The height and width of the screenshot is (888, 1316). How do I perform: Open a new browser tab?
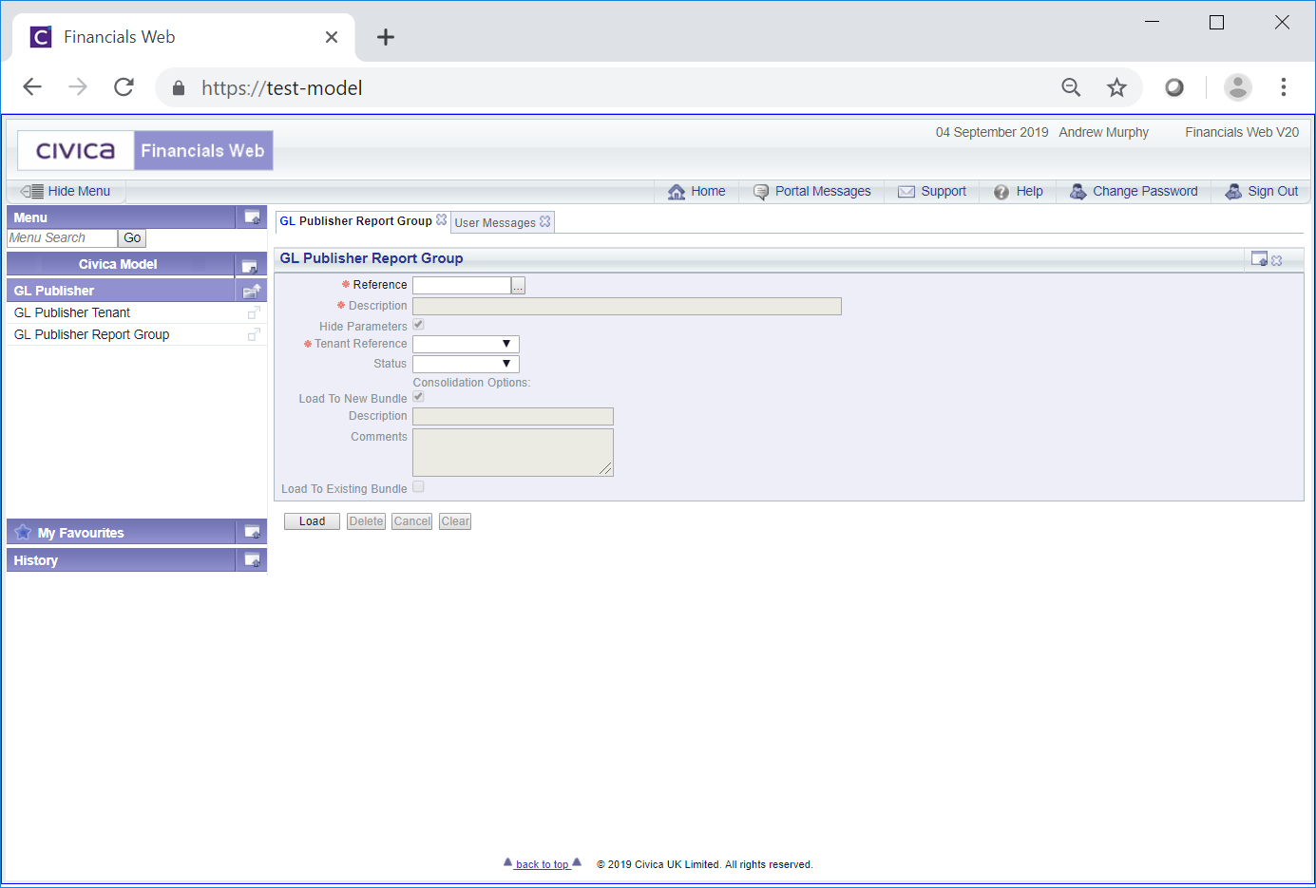pyautogui.click(x=385, y=37)
